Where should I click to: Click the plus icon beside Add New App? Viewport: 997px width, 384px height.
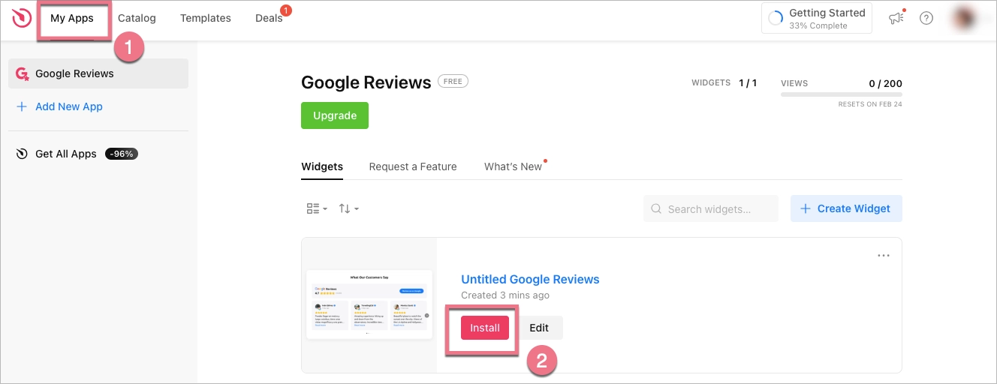[x=22, y=106]
